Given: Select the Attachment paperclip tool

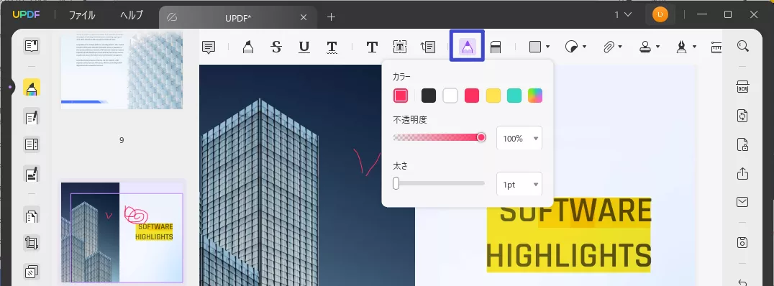Looking at the screenshot, I should pyautogui.click(x=609, y=47).
